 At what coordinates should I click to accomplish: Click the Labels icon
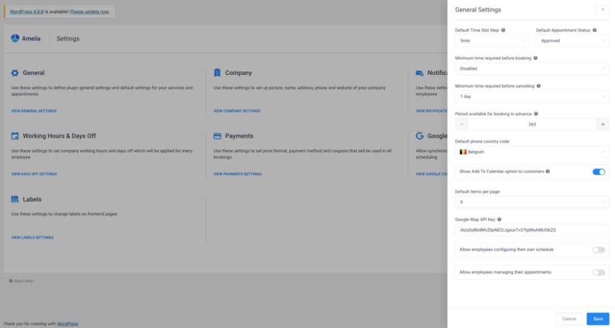(x=15, y=199)
